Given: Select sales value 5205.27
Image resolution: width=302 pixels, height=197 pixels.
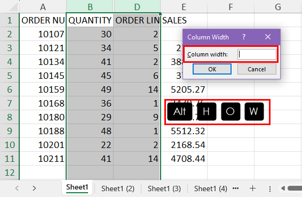Looking at the screenshot, I should (184, 89).
